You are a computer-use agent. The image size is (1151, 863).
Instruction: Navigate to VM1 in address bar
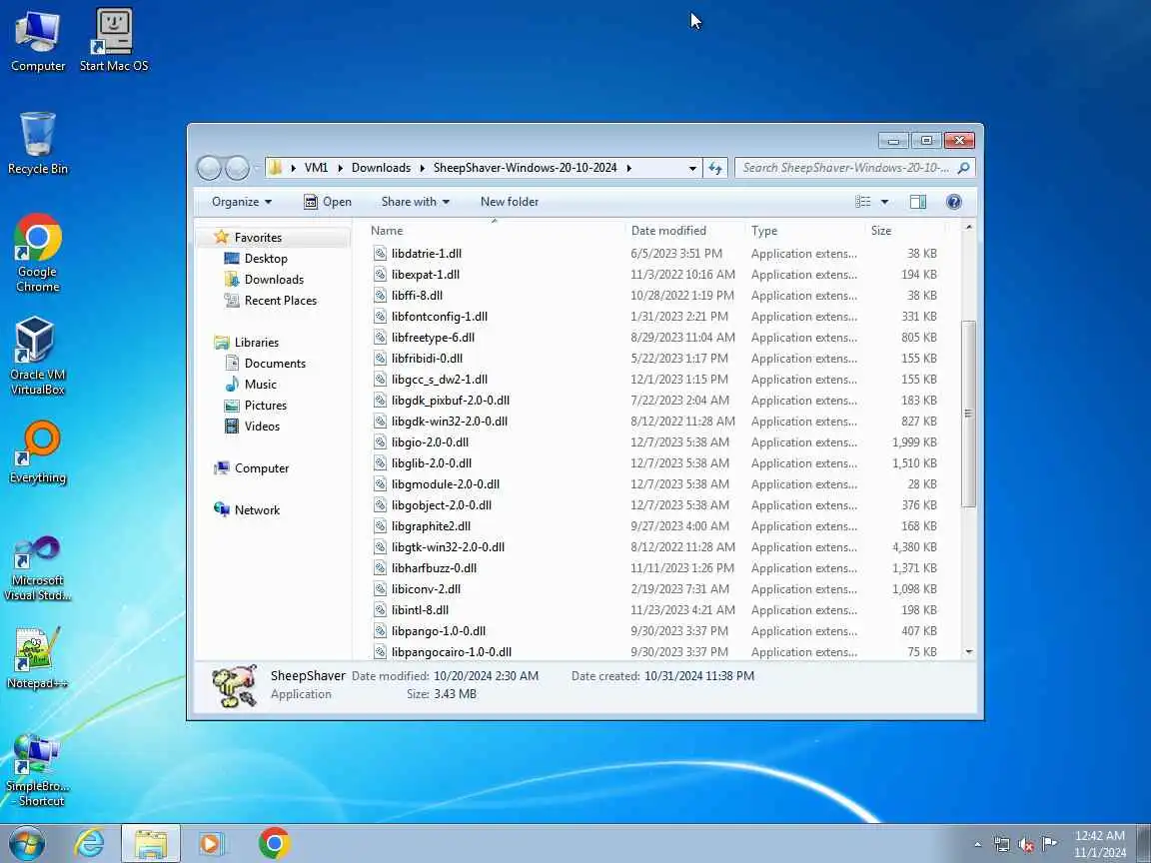(x=317, y=168)
